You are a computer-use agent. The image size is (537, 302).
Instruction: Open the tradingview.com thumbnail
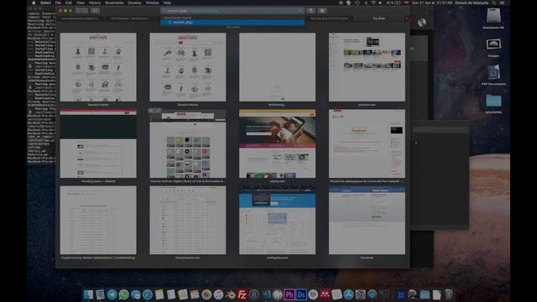click(278, 220)
